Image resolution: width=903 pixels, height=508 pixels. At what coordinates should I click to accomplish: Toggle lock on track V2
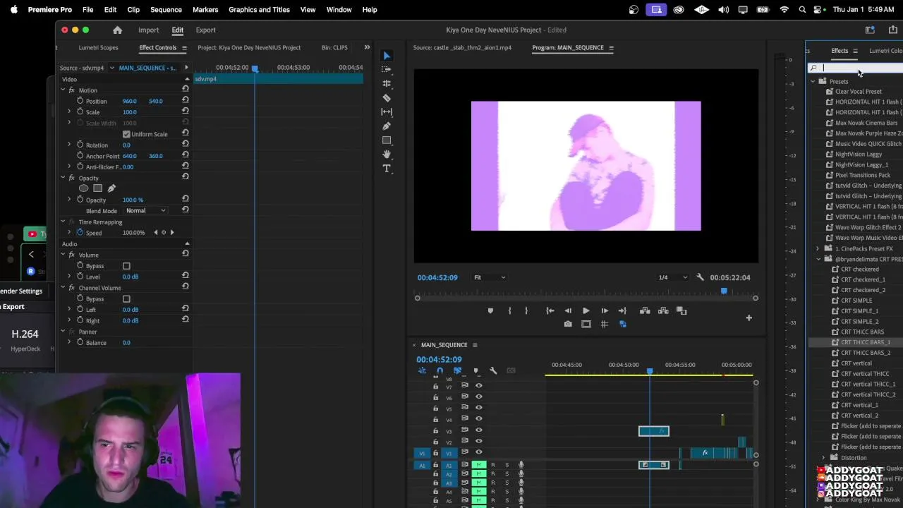435,442
